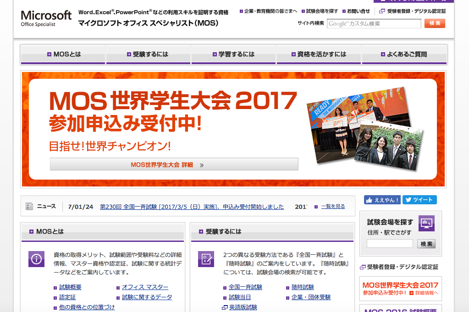Open the news list icon beside ニュース
The width and height of the screenshot is (469, 312).
tap(29, 206)
